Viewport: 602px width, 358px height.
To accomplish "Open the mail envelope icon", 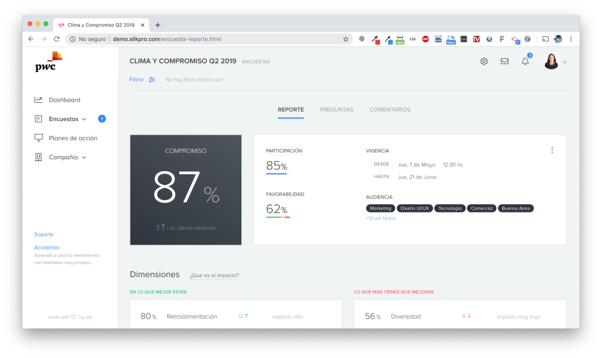I will coord(504,61).
